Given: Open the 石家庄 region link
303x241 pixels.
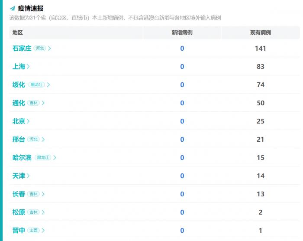Looking at the screenshot, I should 22,48.
